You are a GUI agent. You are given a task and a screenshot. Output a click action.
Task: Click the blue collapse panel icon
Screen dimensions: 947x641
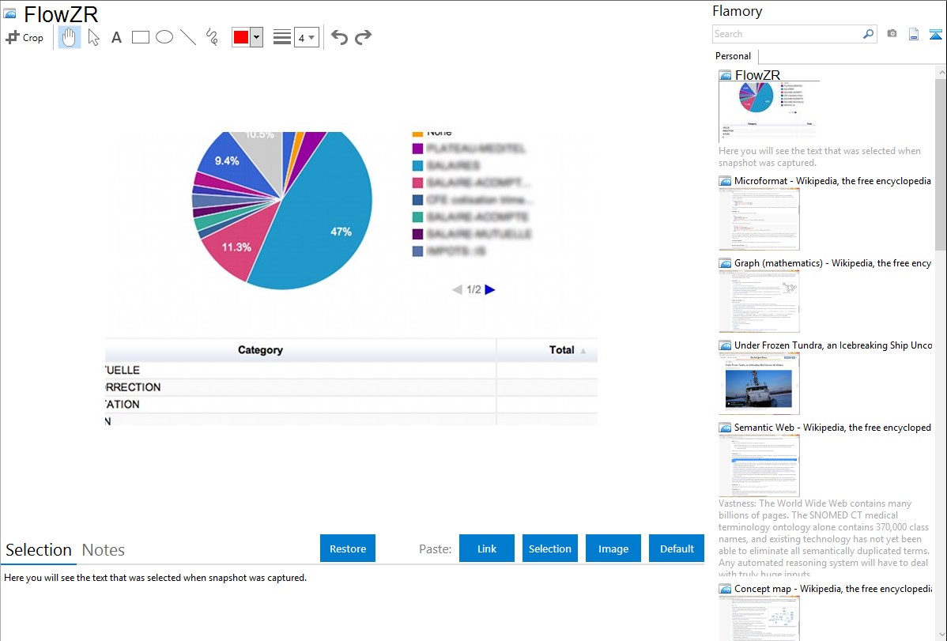[x=935, y=34]
